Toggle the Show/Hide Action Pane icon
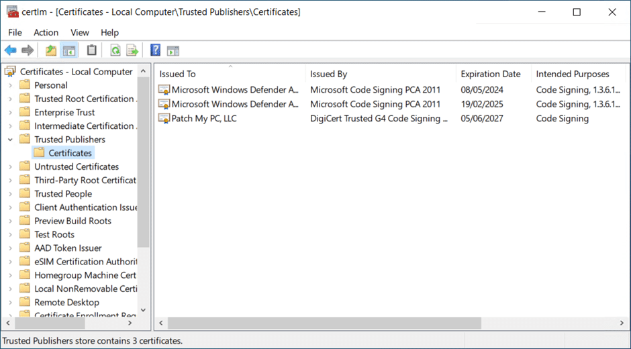 pyautogui.click(x=173, y=50)
